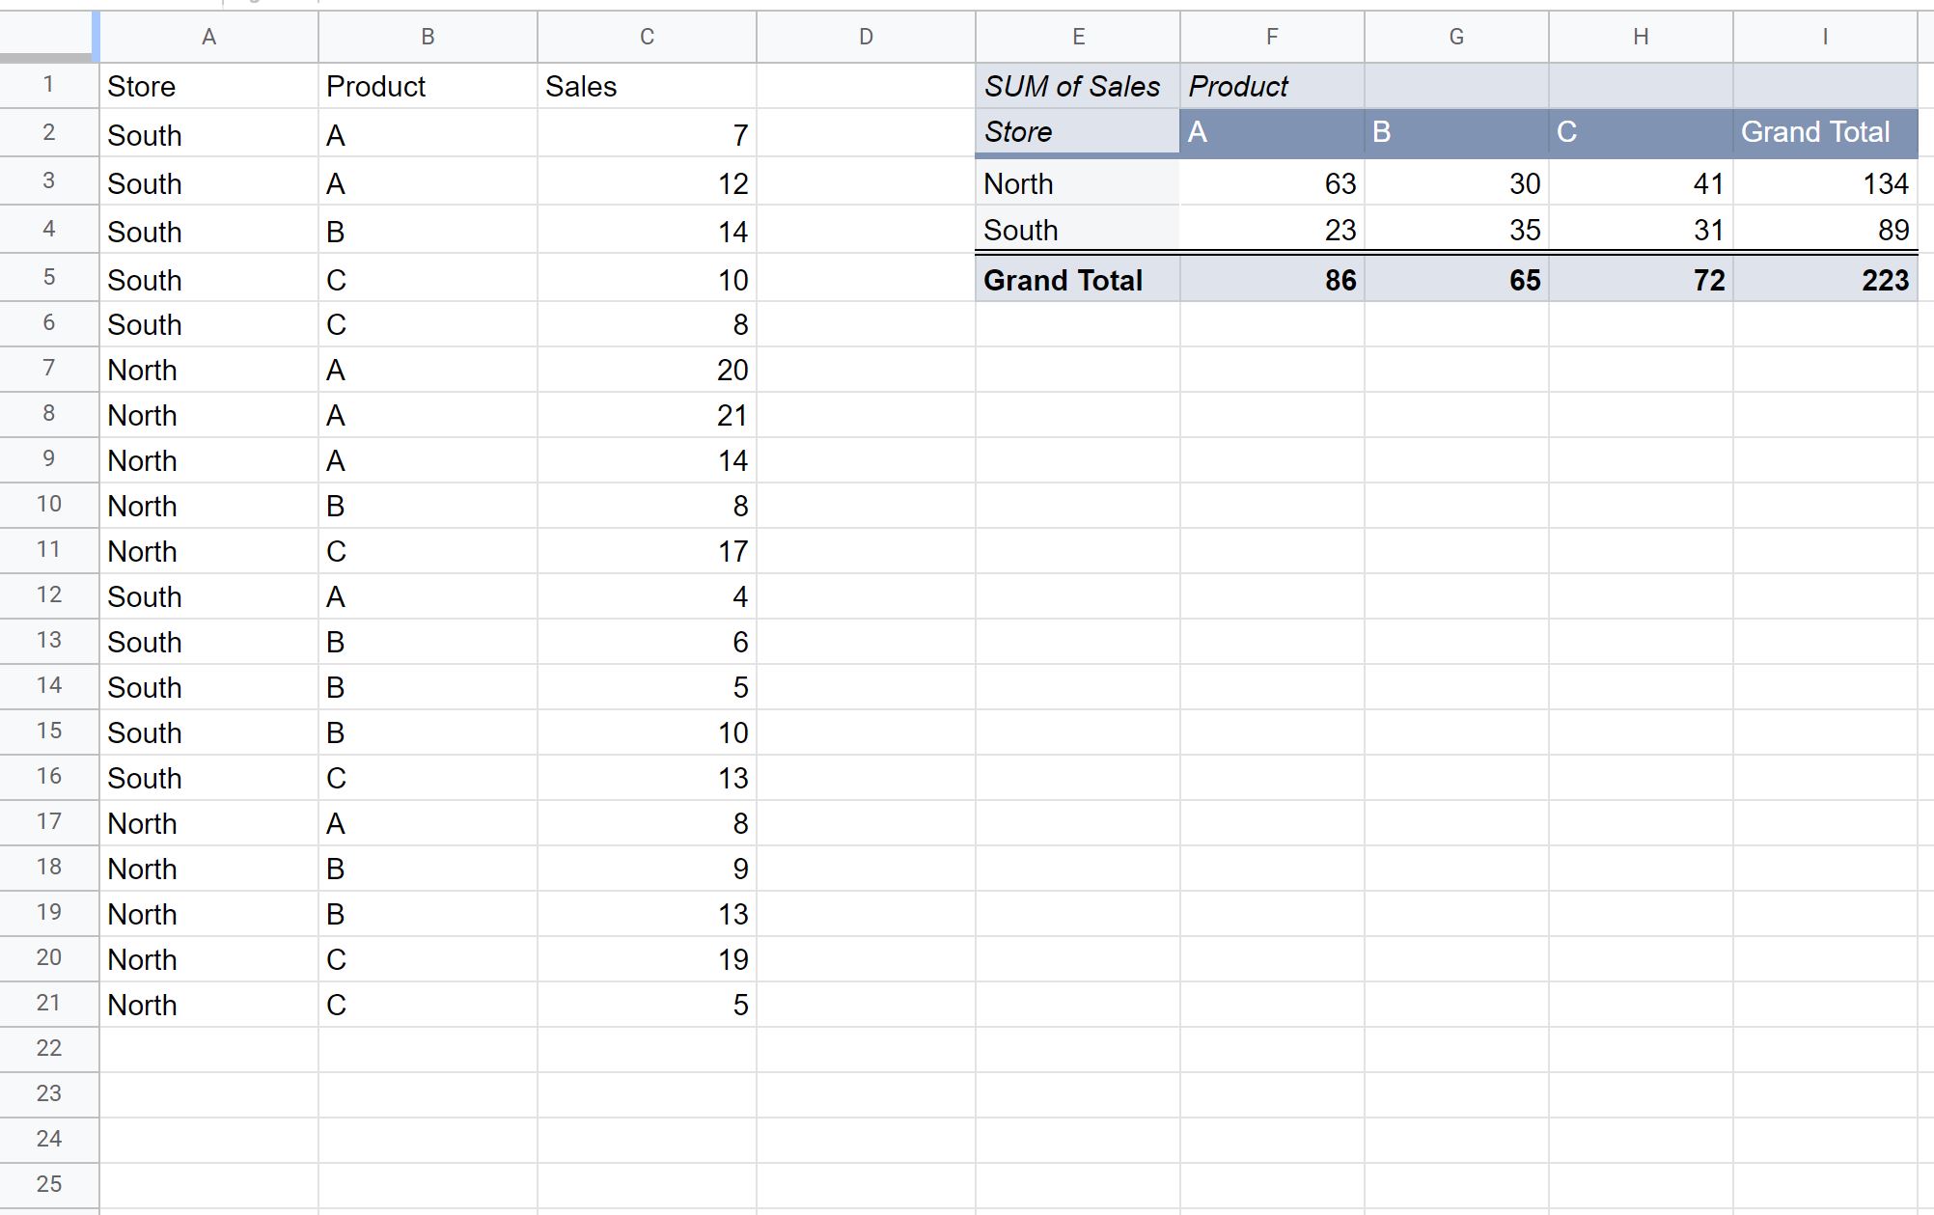Image resolution: width=1934 pixels, height=1215 pixels.
Task: Select the overall total cell 223
Action: click(x=1825, y=280)
